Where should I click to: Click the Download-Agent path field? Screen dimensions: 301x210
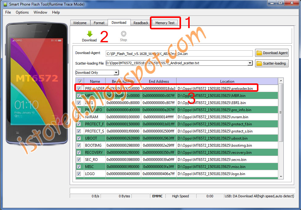coord(179,54)
